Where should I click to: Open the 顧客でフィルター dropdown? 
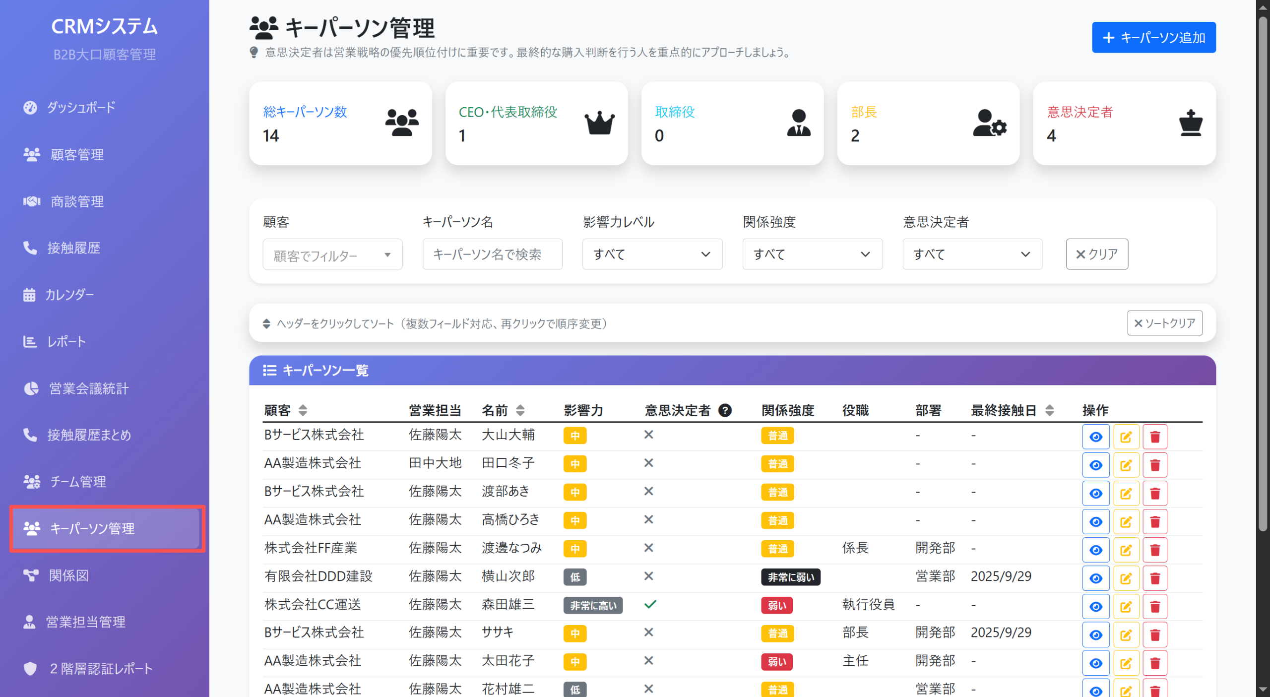(332, 254)
